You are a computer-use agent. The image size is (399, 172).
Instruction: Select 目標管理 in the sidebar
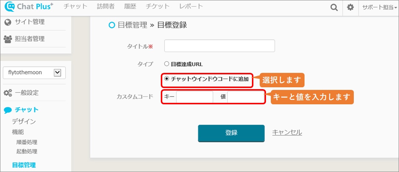click(x=24, y=165)
